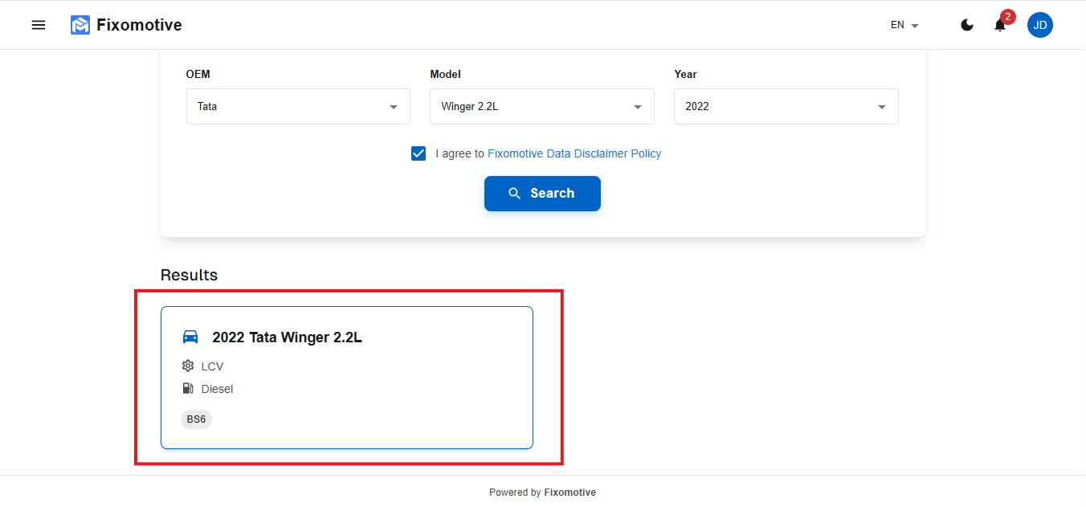Image resolution: width=1086 pixels, height=507 pixels.
Task: Open the EN language selector
Action: coord(904,25)
